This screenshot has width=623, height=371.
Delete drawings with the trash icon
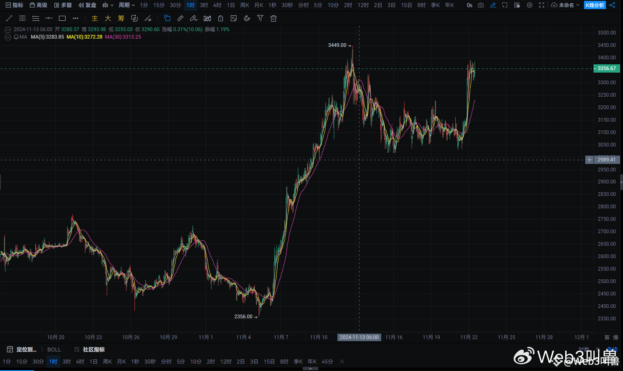coord(273,18)
